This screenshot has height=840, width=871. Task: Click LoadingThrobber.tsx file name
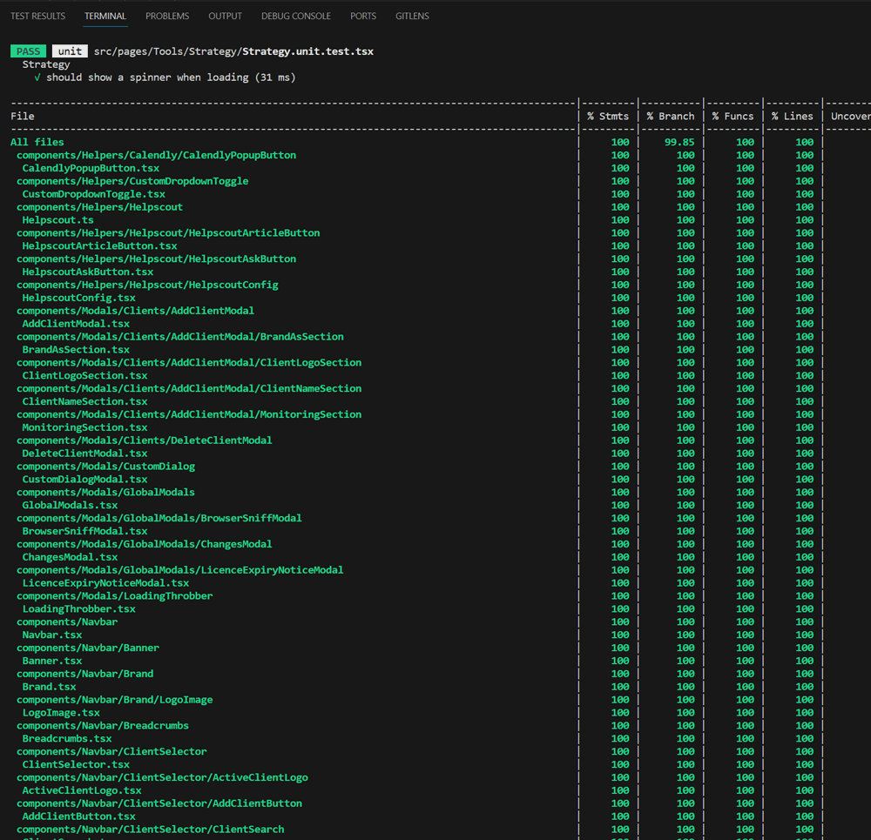tap(79, 609)
